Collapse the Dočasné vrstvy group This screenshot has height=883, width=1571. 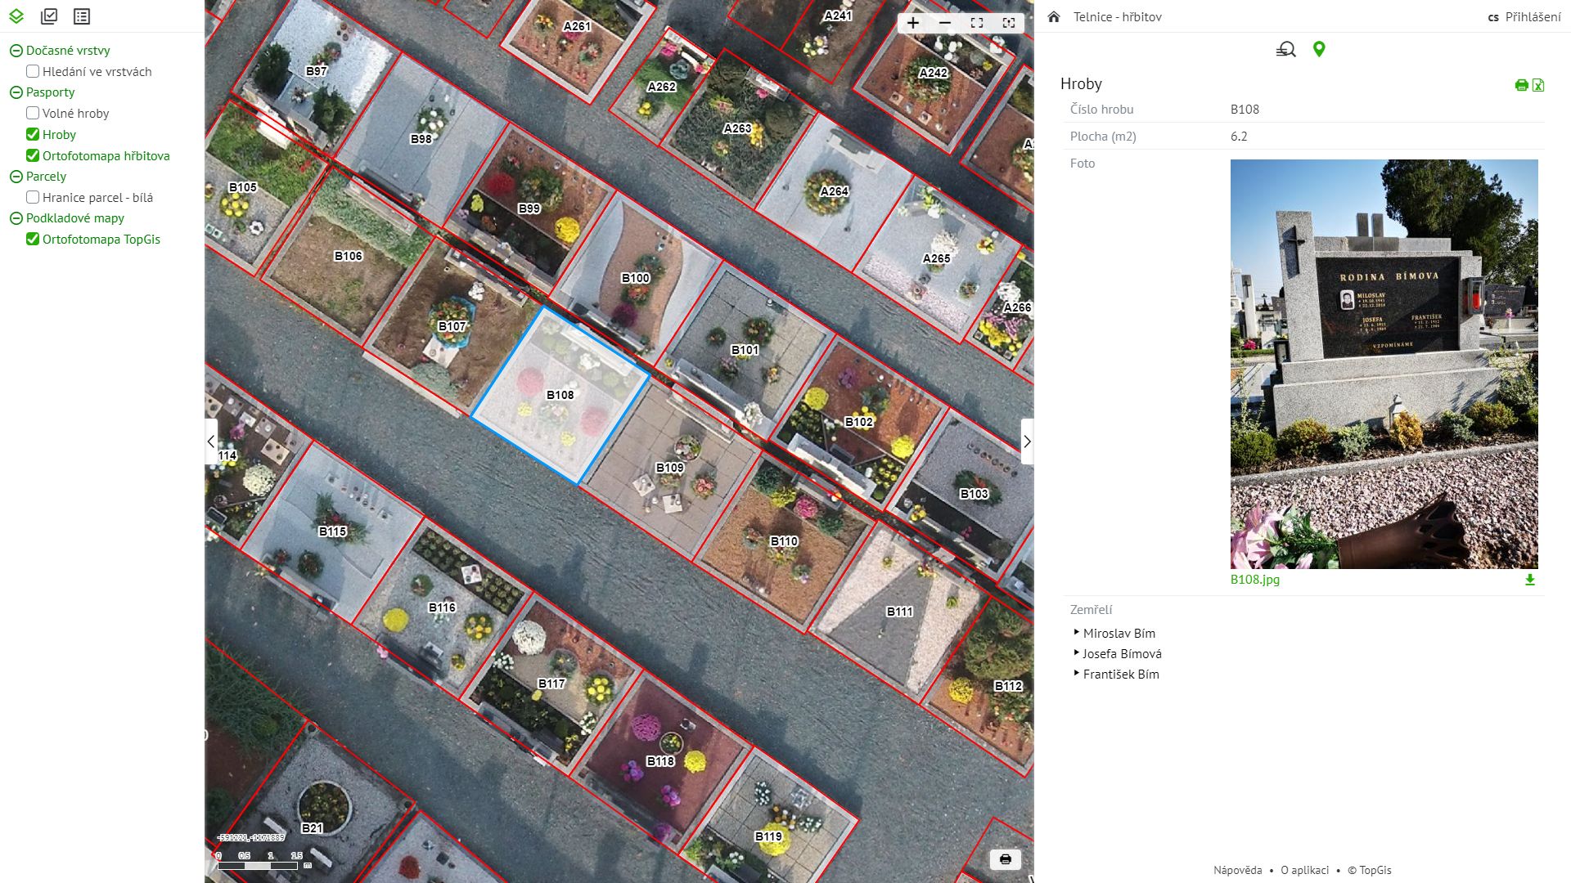16,51
